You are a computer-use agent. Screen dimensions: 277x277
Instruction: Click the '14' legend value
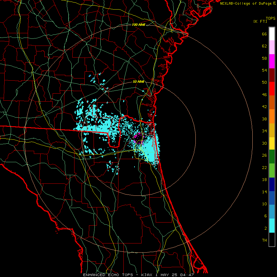coord(264,192)
